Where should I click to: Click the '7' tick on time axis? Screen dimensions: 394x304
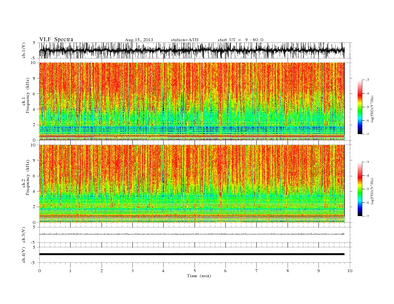coord(257,271)
